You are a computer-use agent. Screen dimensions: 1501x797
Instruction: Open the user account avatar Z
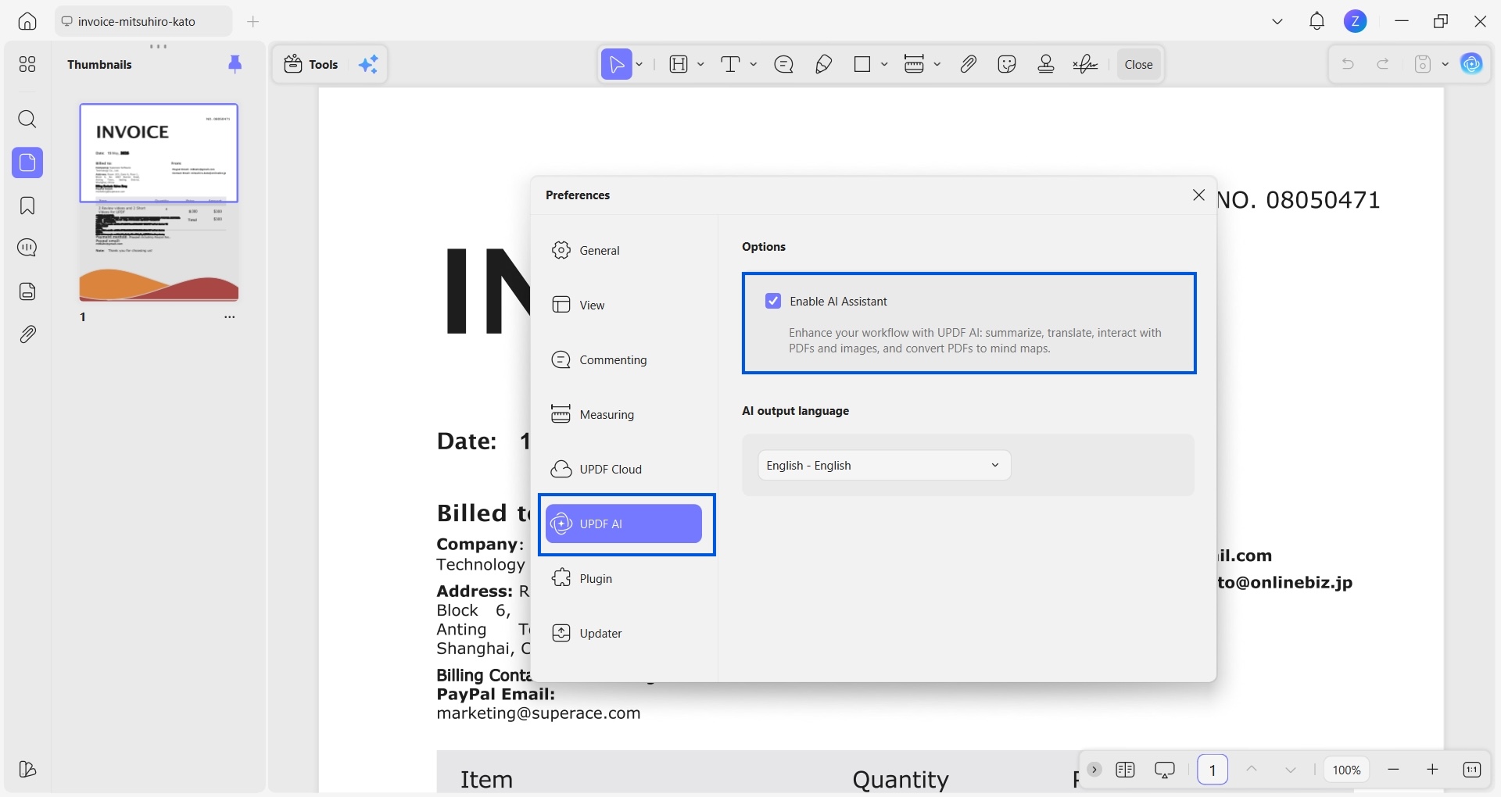[x=1356, y=22]
